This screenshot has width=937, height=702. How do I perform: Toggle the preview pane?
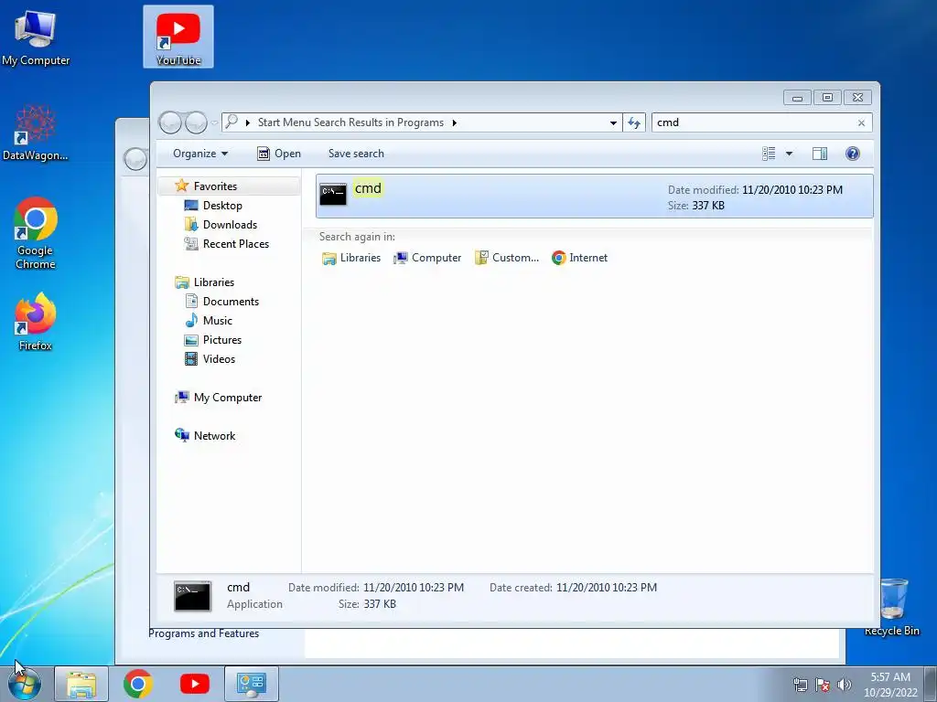tap(820, 154)
